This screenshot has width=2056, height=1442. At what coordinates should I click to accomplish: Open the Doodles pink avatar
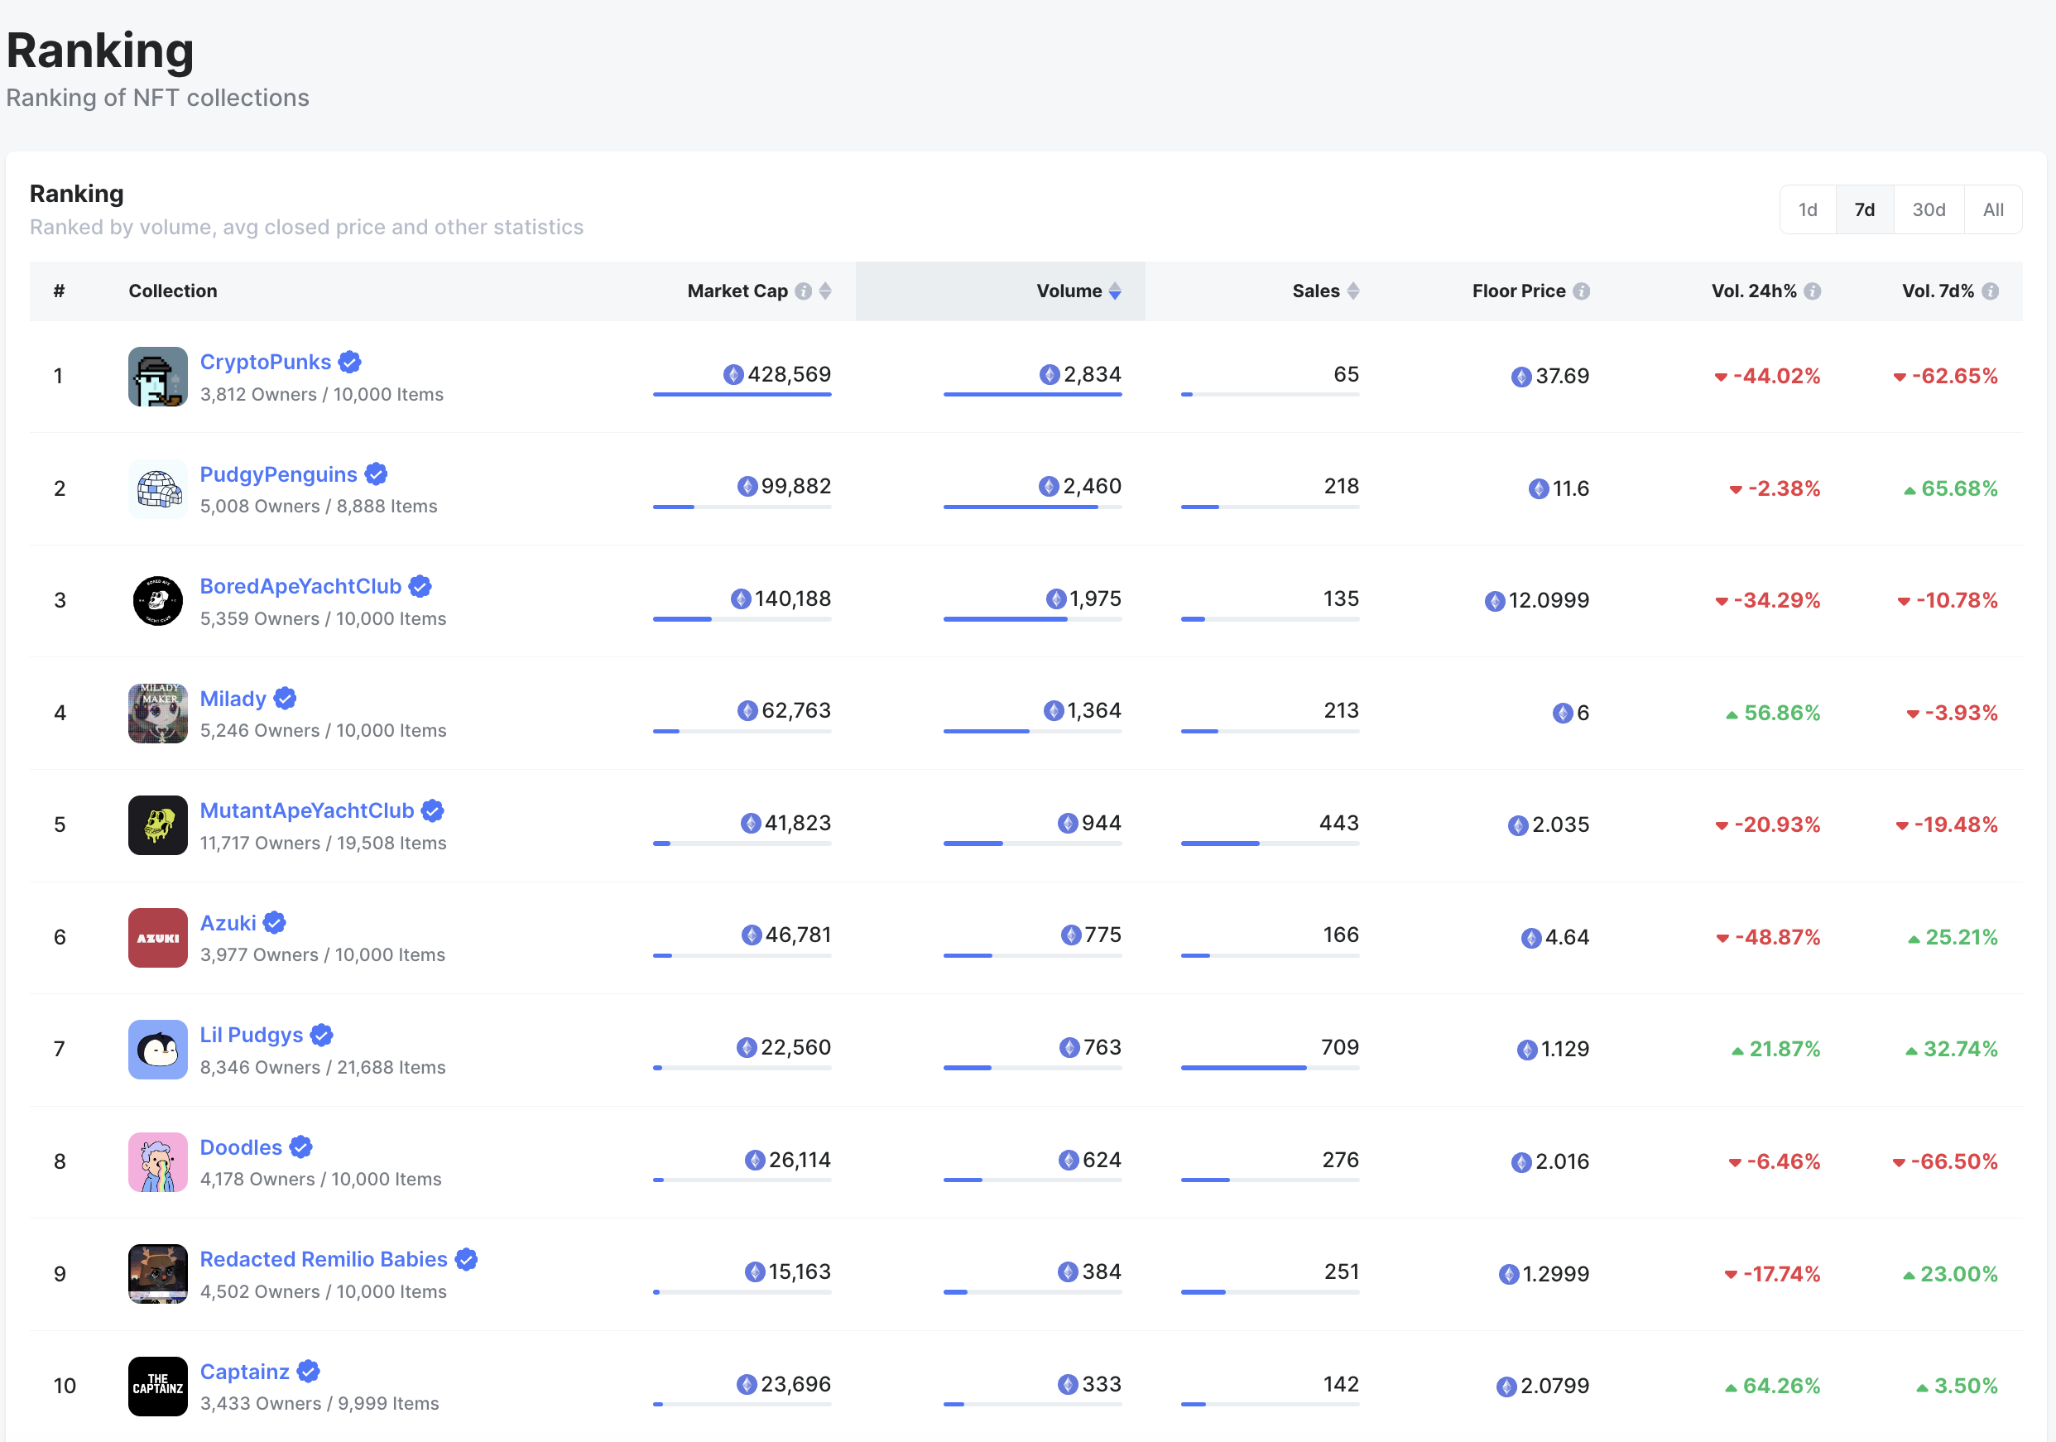157,1161
